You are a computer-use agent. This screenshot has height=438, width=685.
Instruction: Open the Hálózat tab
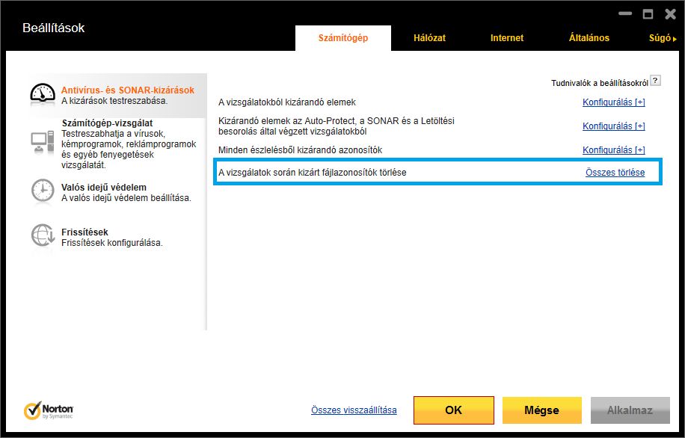click(429, 38)
